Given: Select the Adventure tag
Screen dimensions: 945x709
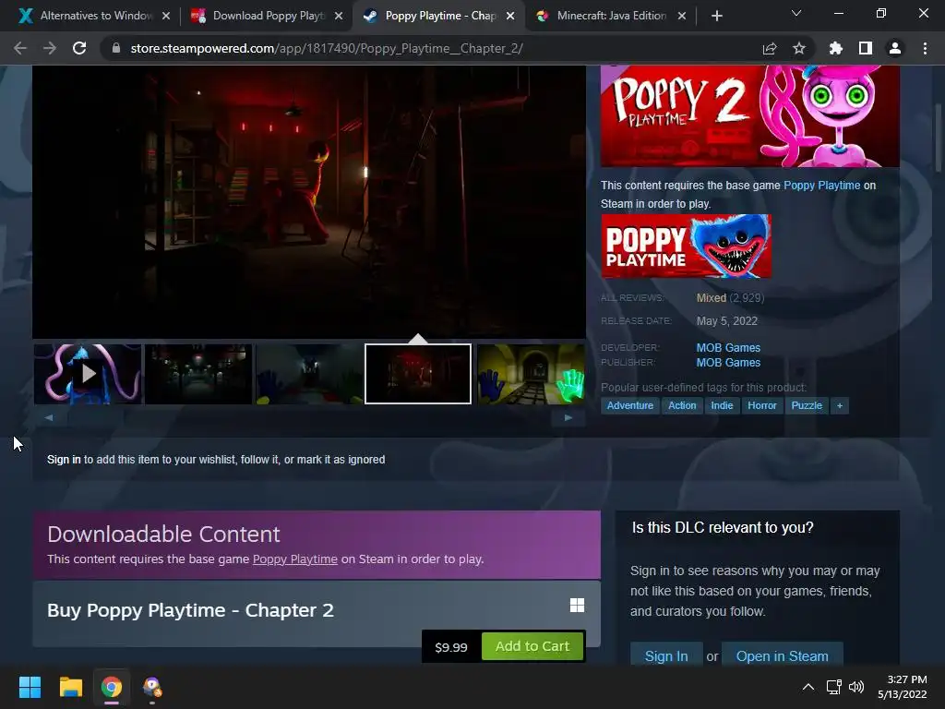Looking at the screenshot, I should (629, 406).
